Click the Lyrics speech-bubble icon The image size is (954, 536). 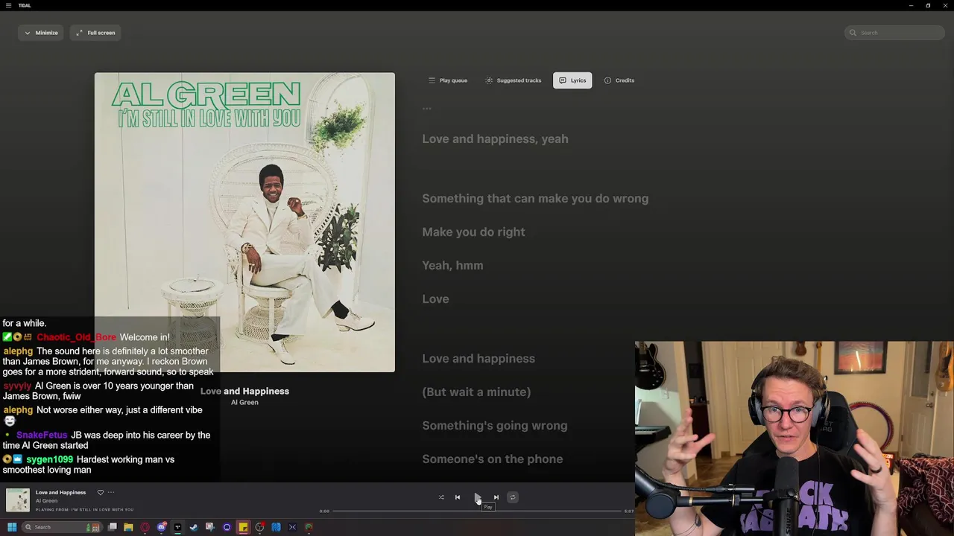pos(563,80)
